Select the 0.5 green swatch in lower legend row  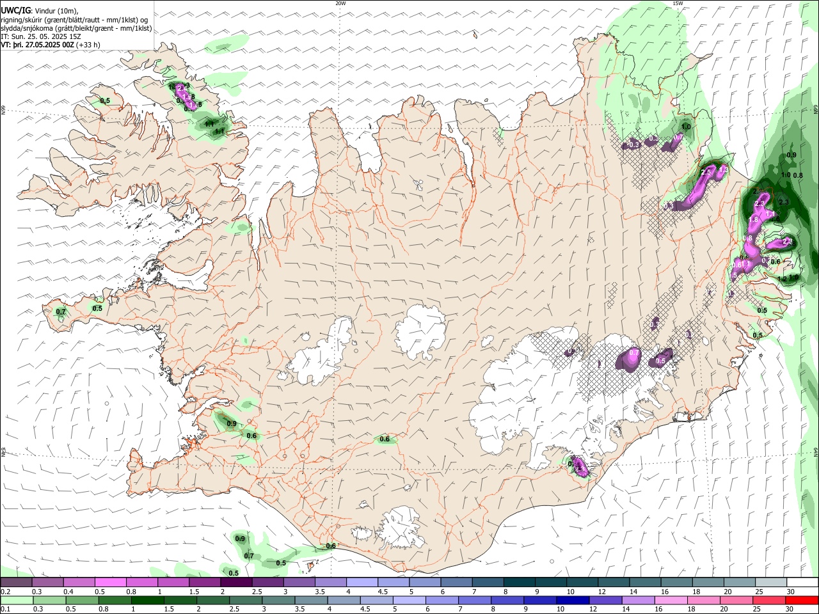pos(82,601)
